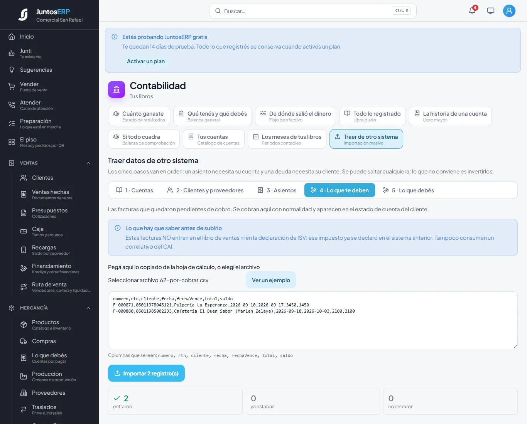The image size is (527, 424).
Task: Collapse the MERCANCÍA section chevron
Action: (x=88, y=308)
